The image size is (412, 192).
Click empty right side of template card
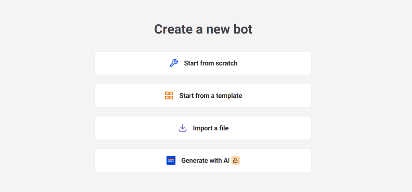coord(282,96)
